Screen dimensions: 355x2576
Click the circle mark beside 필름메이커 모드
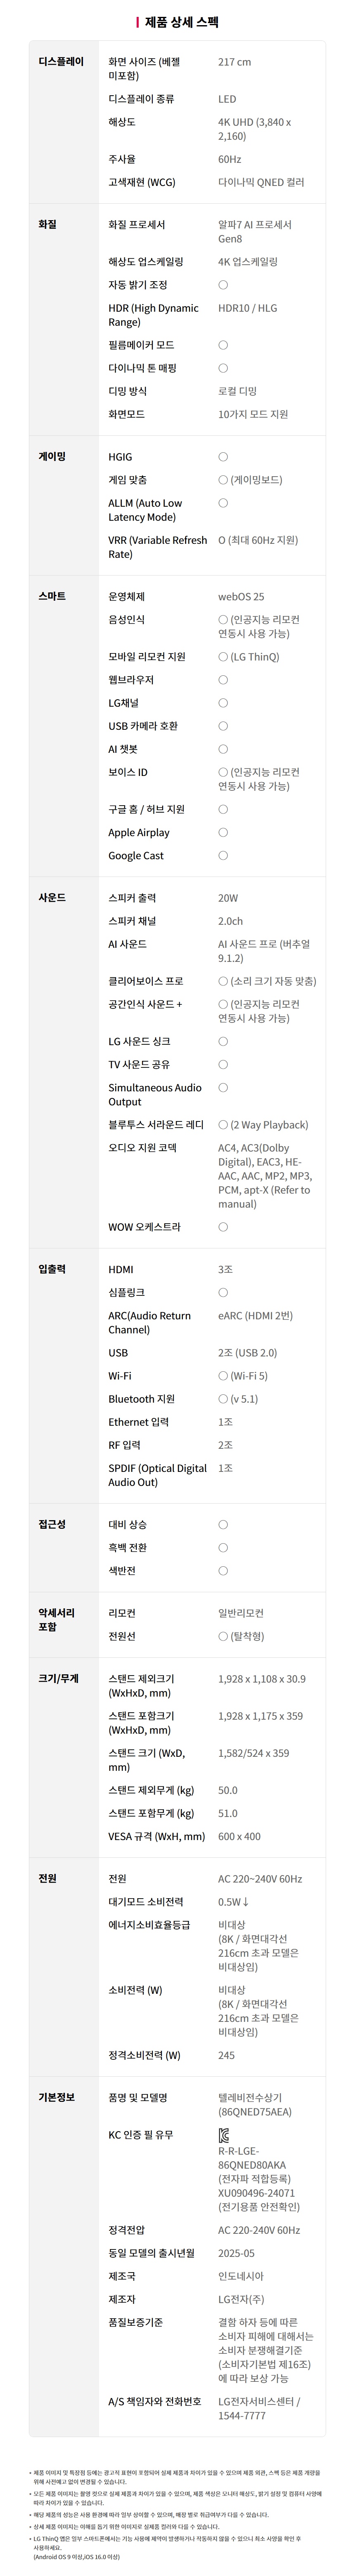[223, 345]
